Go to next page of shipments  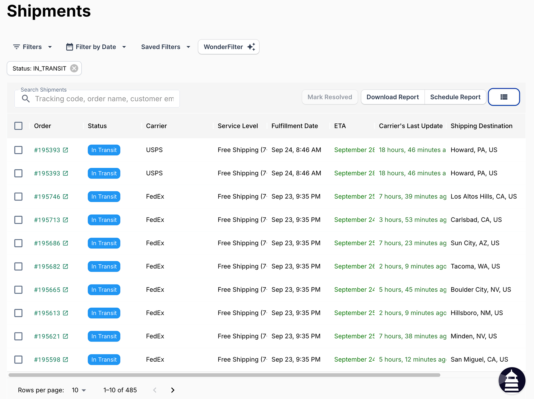(x=173, y=390)
